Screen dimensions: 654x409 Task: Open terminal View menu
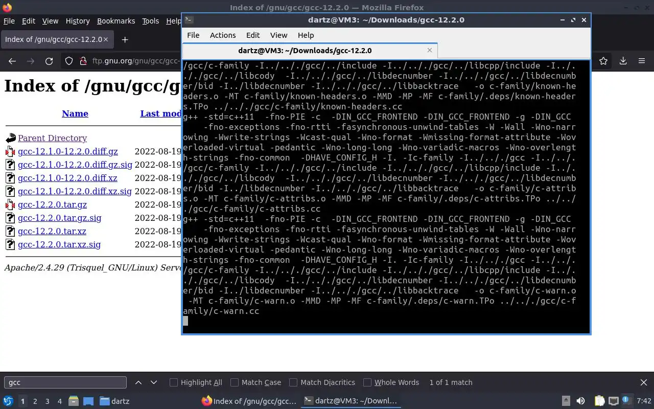click(278, 35)
